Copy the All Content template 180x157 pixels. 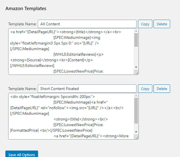pyautogui.click(x=145, y=24)
